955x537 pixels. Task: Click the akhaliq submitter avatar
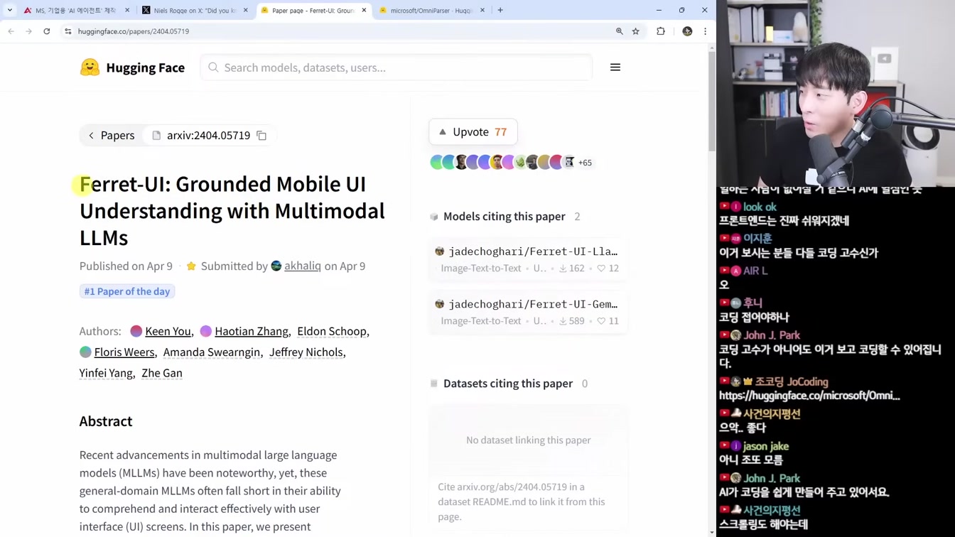[276, 266]
